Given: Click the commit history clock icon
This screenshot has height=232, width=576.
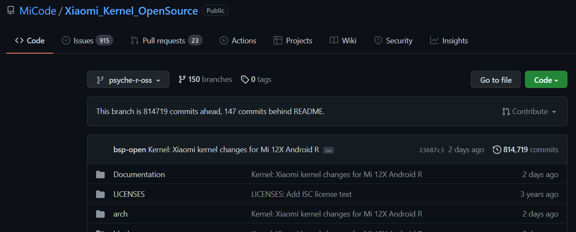Looking at the screenshot, I should pos(497,150).
